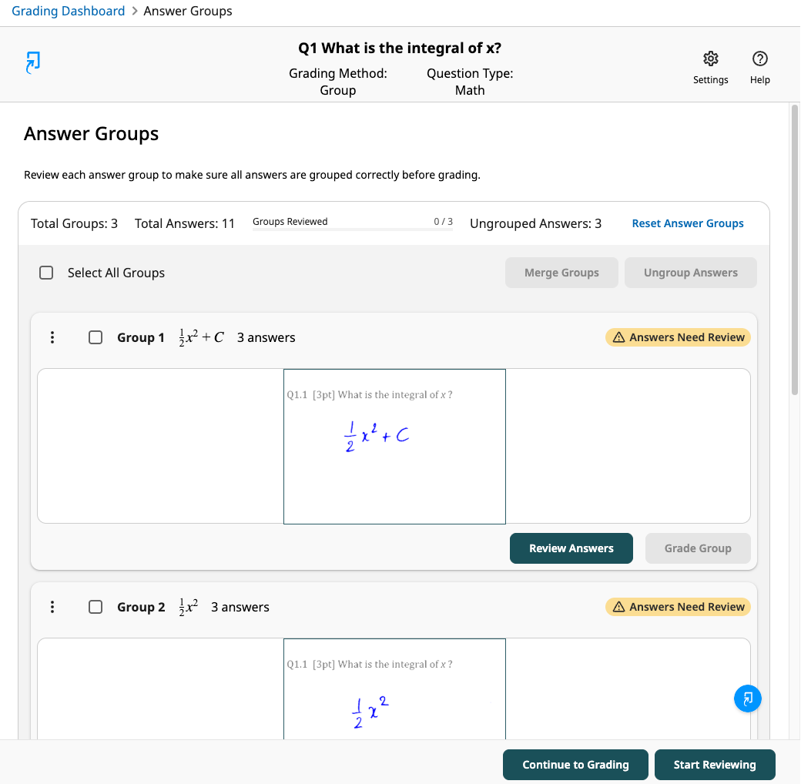Screen dimensions: 801x784
Task: Click the floating blue action button
Action: pyautogui.click(x=747, y=699)
